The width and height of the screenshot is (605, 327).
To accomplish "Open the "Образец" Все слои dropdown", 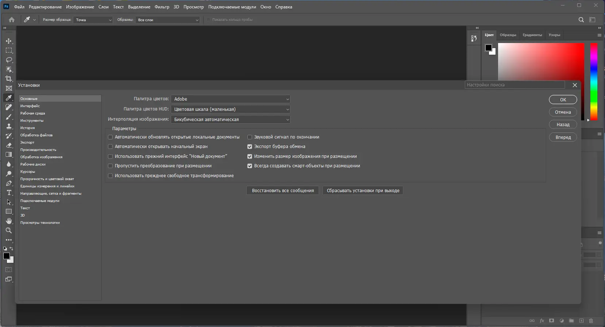I will click(168, 20).
